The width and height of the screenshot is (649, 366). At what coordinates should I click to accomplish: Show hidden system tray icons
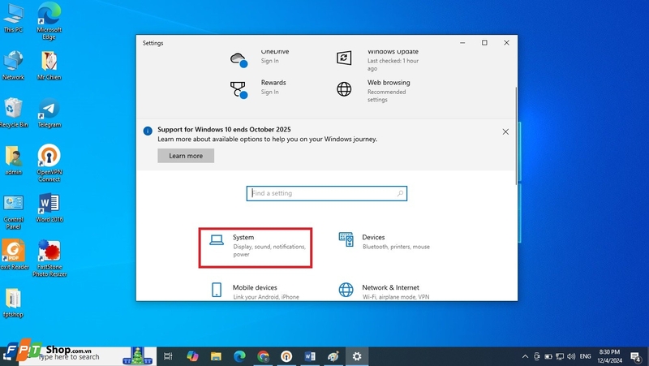pos(525,356)
